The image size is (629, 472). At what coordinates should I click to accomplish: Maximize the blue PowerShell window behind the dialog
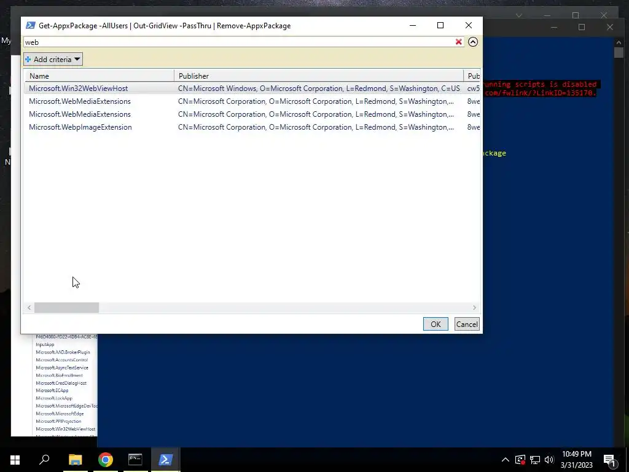click(x=582, y=27)
